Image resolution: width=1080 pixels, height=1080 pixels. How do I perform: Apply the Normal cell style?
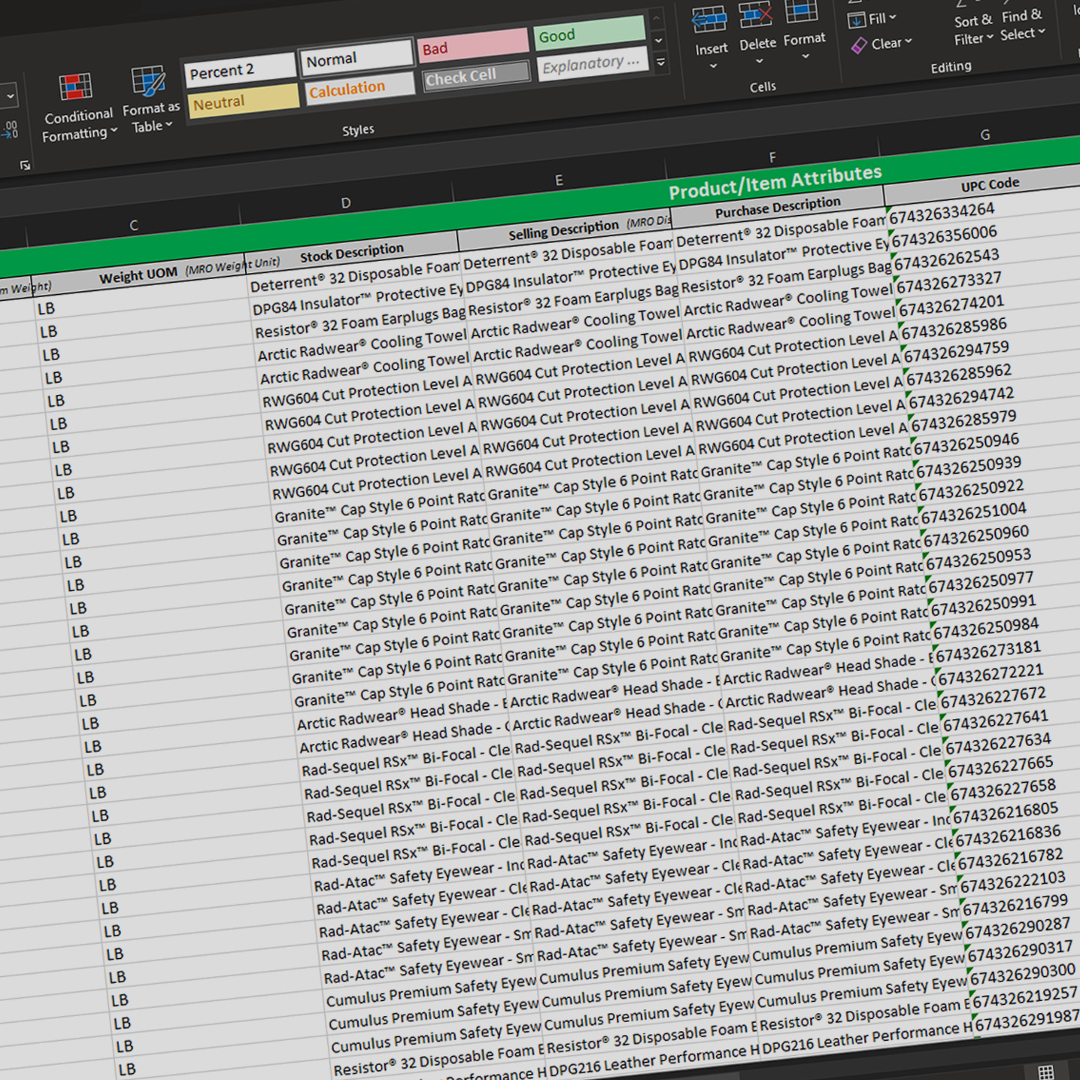(x=356, y=58)
